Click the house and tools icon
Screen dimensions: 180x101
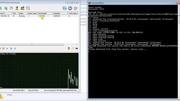coord(76,8)
